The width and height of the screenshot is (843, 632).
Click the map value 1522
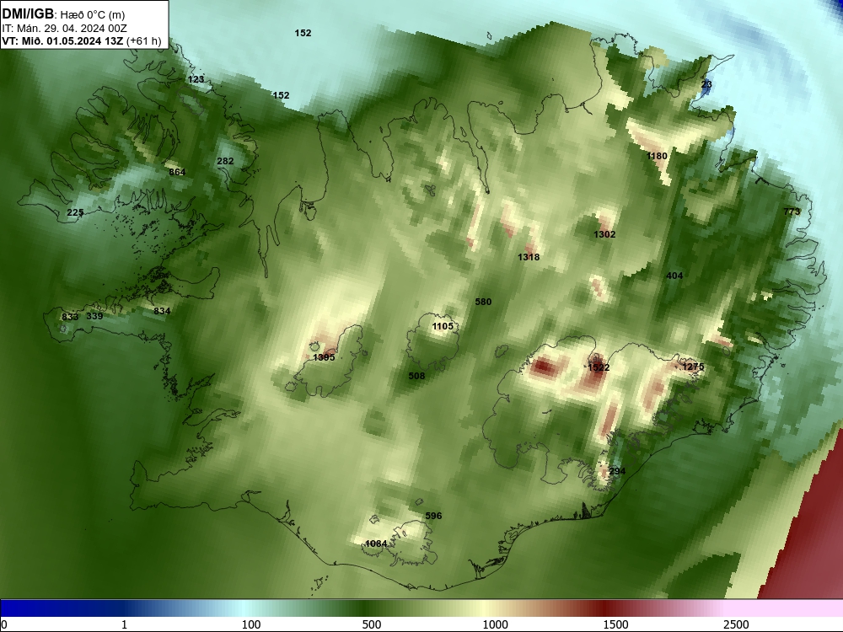click(599, 367)
